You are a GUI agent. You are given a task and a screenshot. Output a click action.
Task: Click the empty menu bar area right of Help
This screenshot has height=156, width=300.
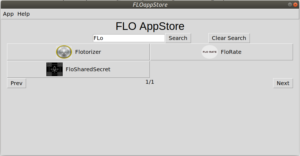(x=163, y=14)
